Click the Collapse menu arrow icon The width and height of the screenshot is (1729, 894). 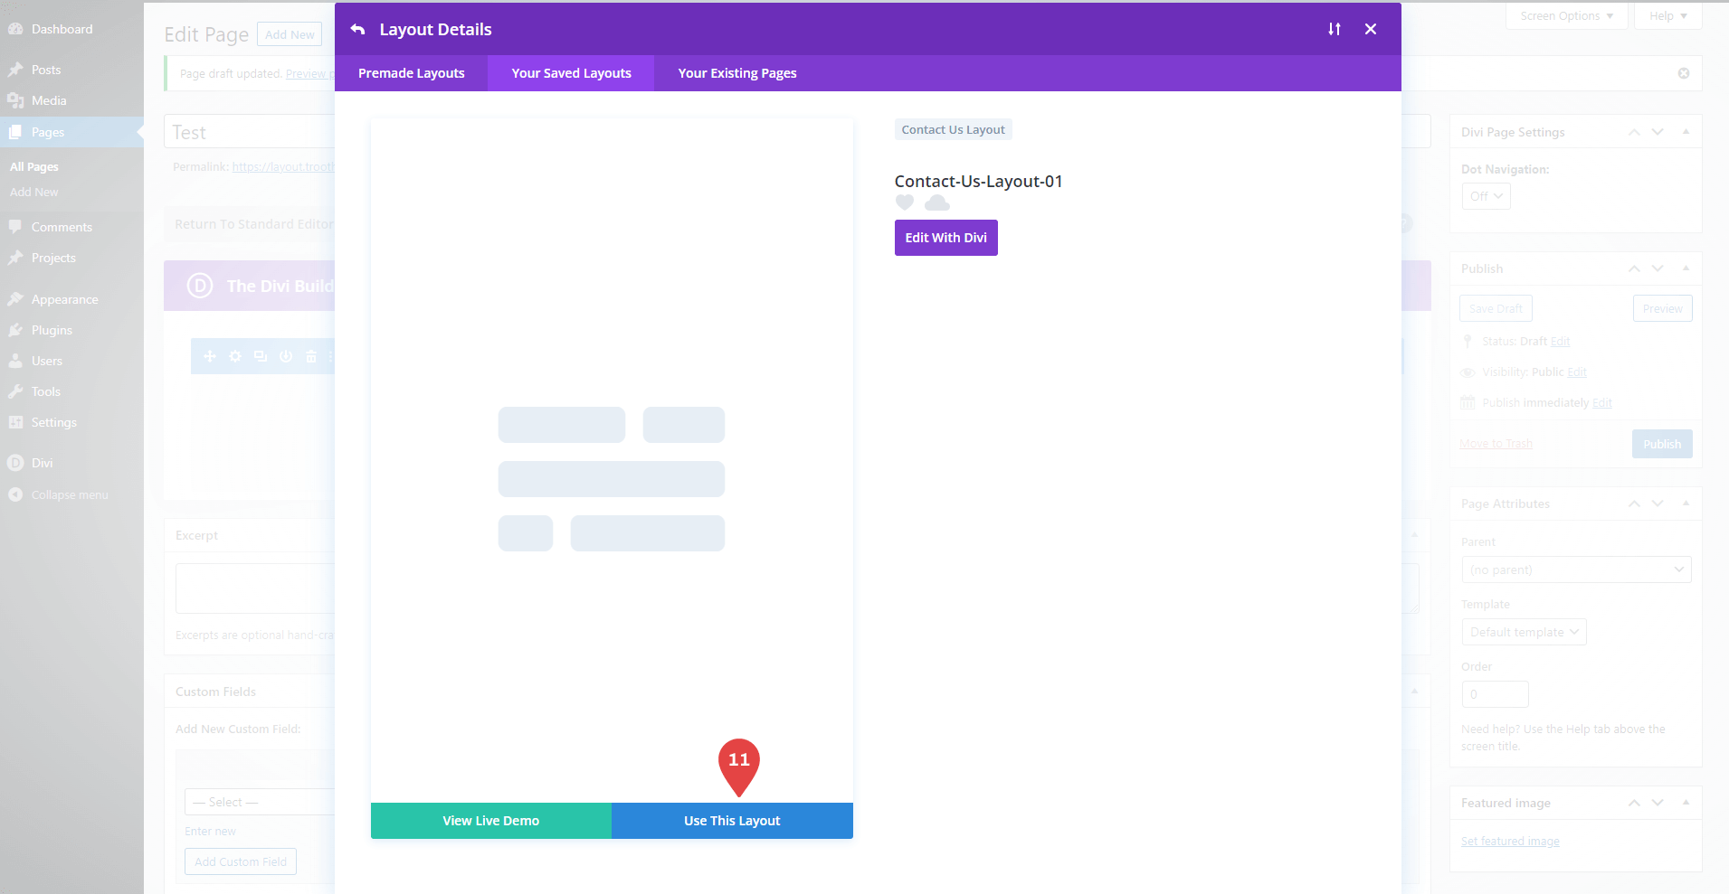click(x=15, y=494)
